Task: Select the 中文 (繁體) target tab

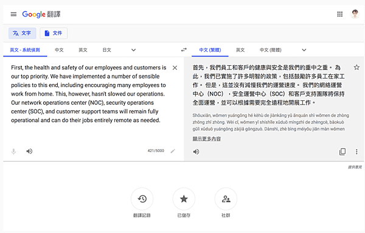Action: pyautogui.click(x=210, y=50)
